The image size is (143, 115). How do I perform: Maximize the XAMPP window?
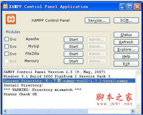130,7
